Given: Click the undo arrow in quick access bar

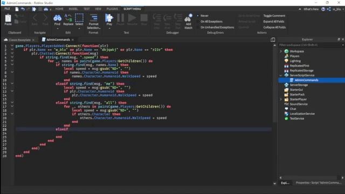Looking at the screenshot, I should [x=23, y=9].
